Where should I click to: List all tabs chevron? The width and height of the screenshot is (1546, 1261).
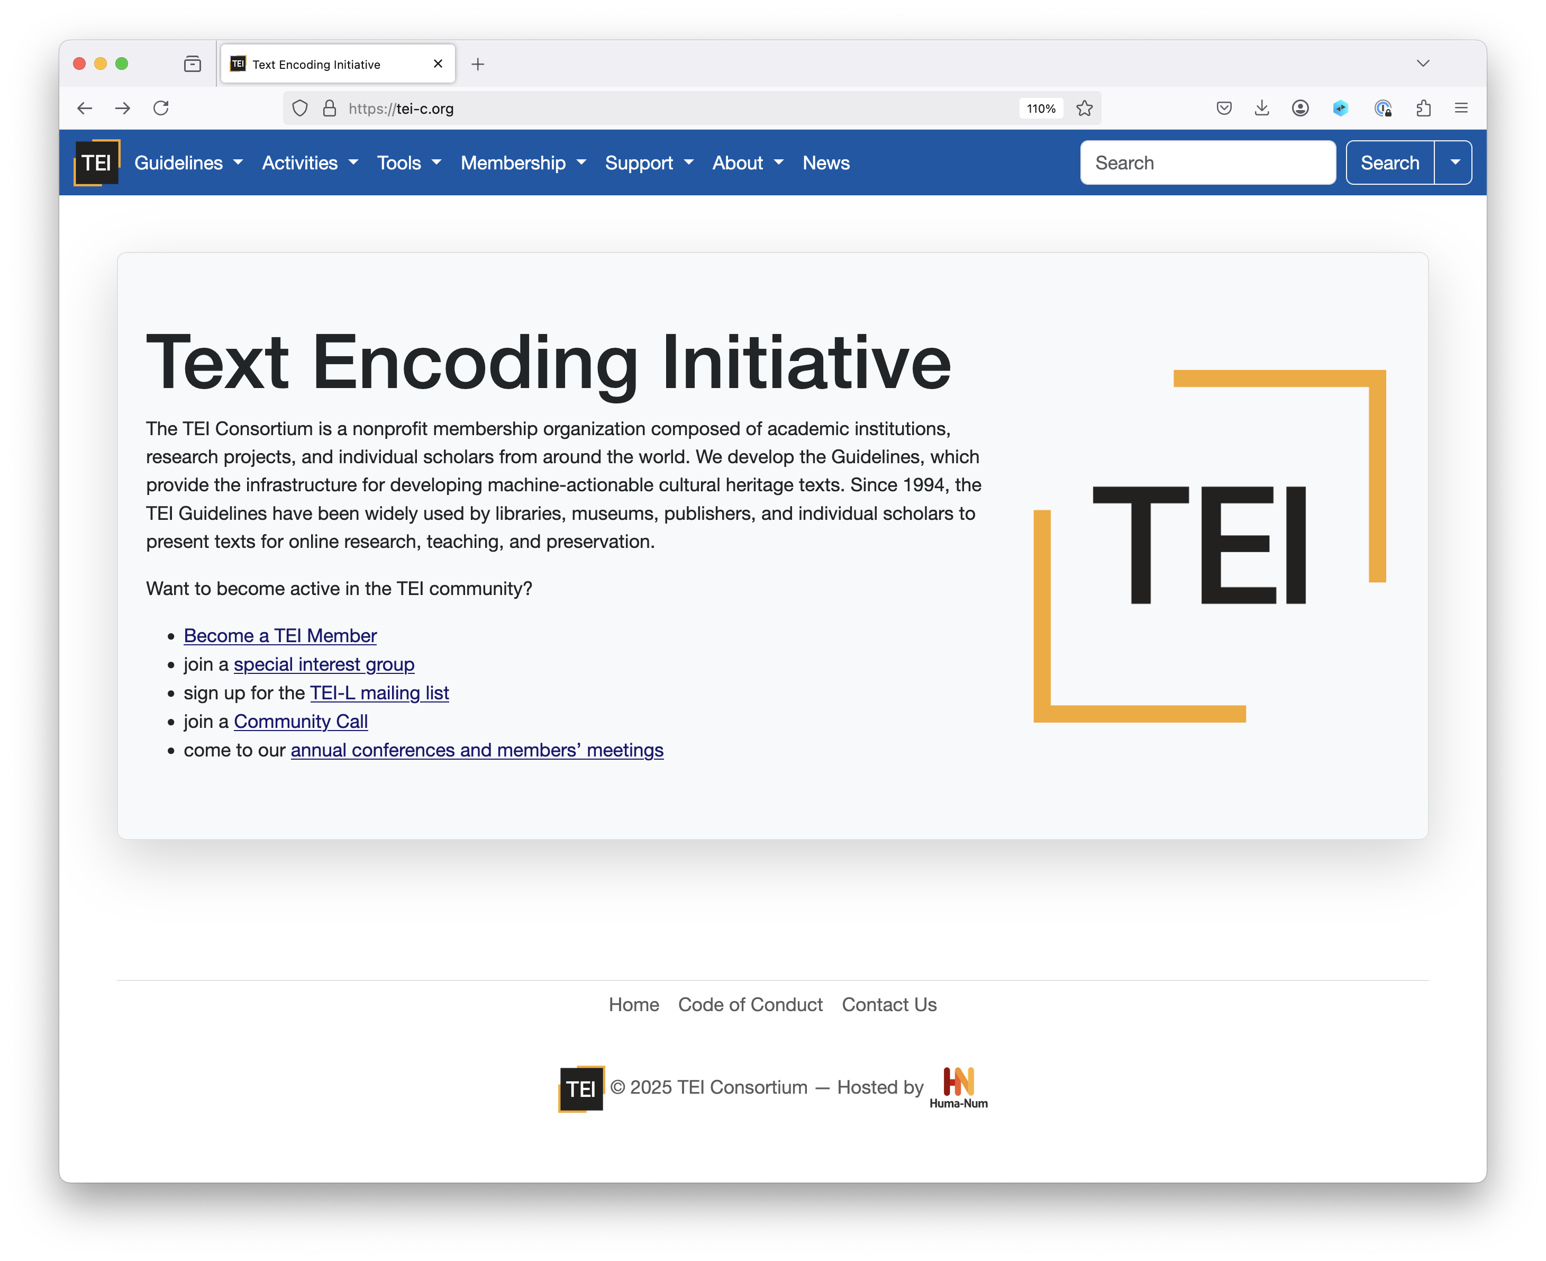[1423, 64]
